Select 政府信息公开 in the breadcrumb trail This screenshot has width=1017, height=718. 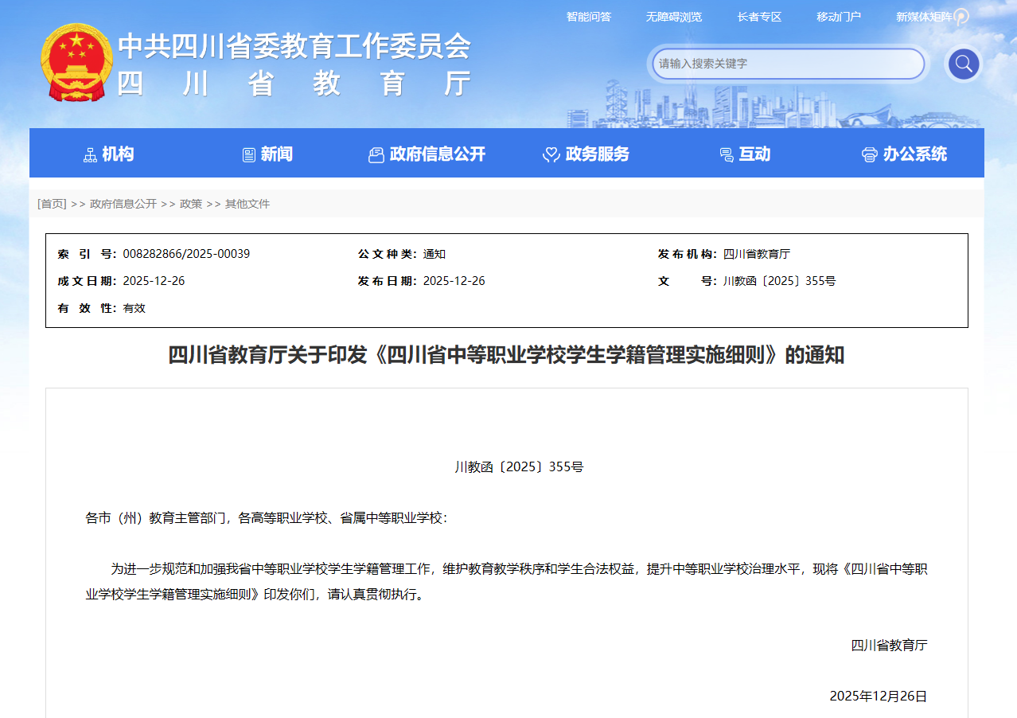[x=123, y=204]
